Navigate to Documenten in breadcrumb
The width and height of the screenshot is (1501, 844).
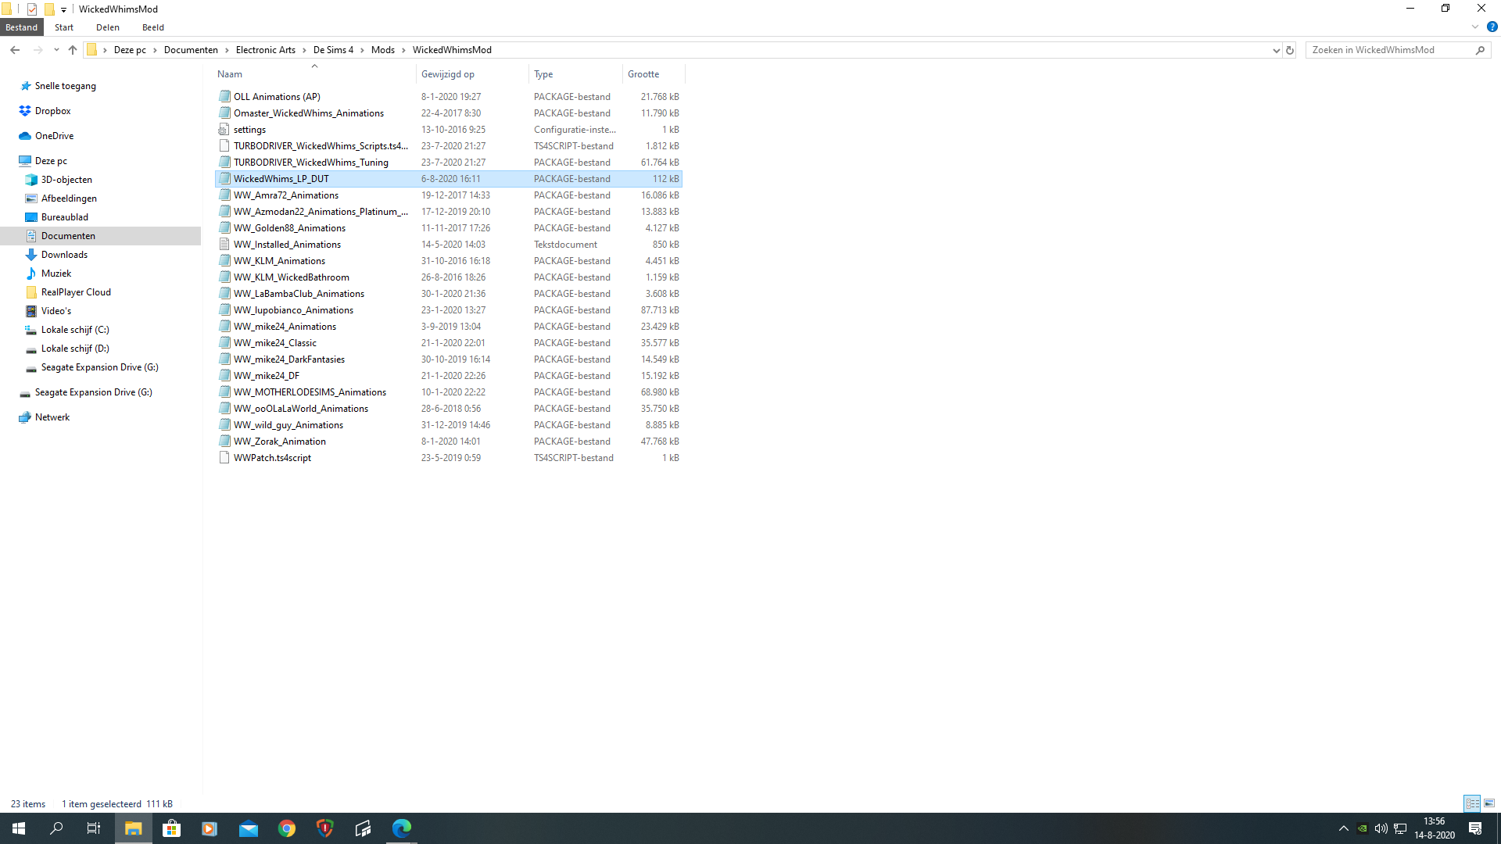(x=191, y=50)
